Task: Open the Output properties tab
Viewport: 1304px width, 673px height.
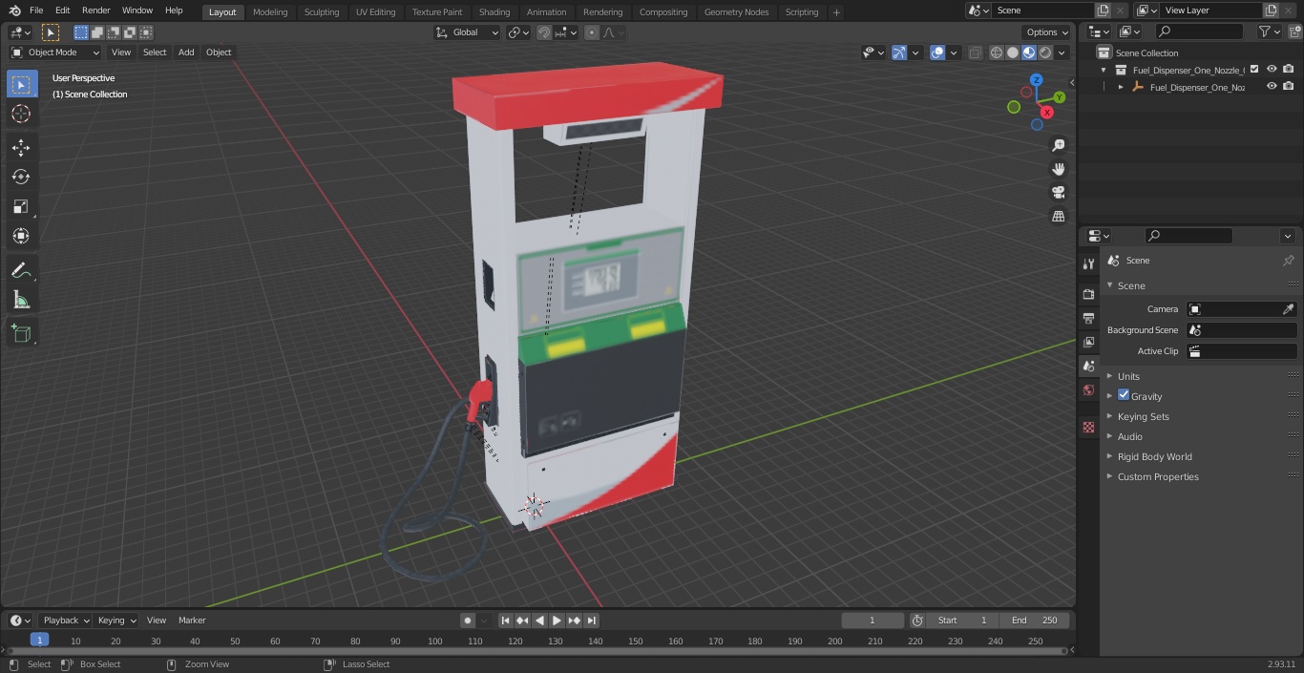Action: coord(1088,318)
